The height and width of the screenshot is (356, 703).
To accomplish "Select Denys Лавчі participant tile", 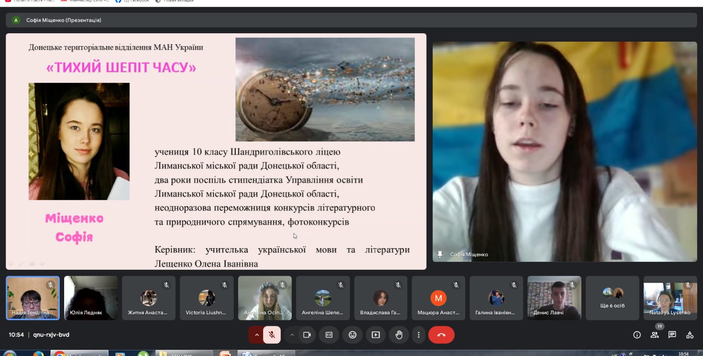I will [x=554, y=298].
